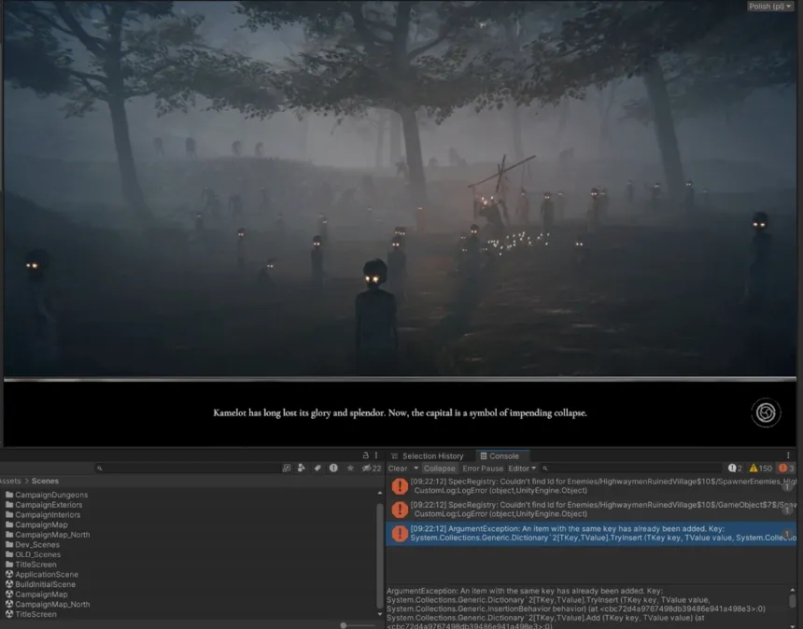Select the CampaignMap scene asset
803x629 pixels.
[x=36, y=594]
